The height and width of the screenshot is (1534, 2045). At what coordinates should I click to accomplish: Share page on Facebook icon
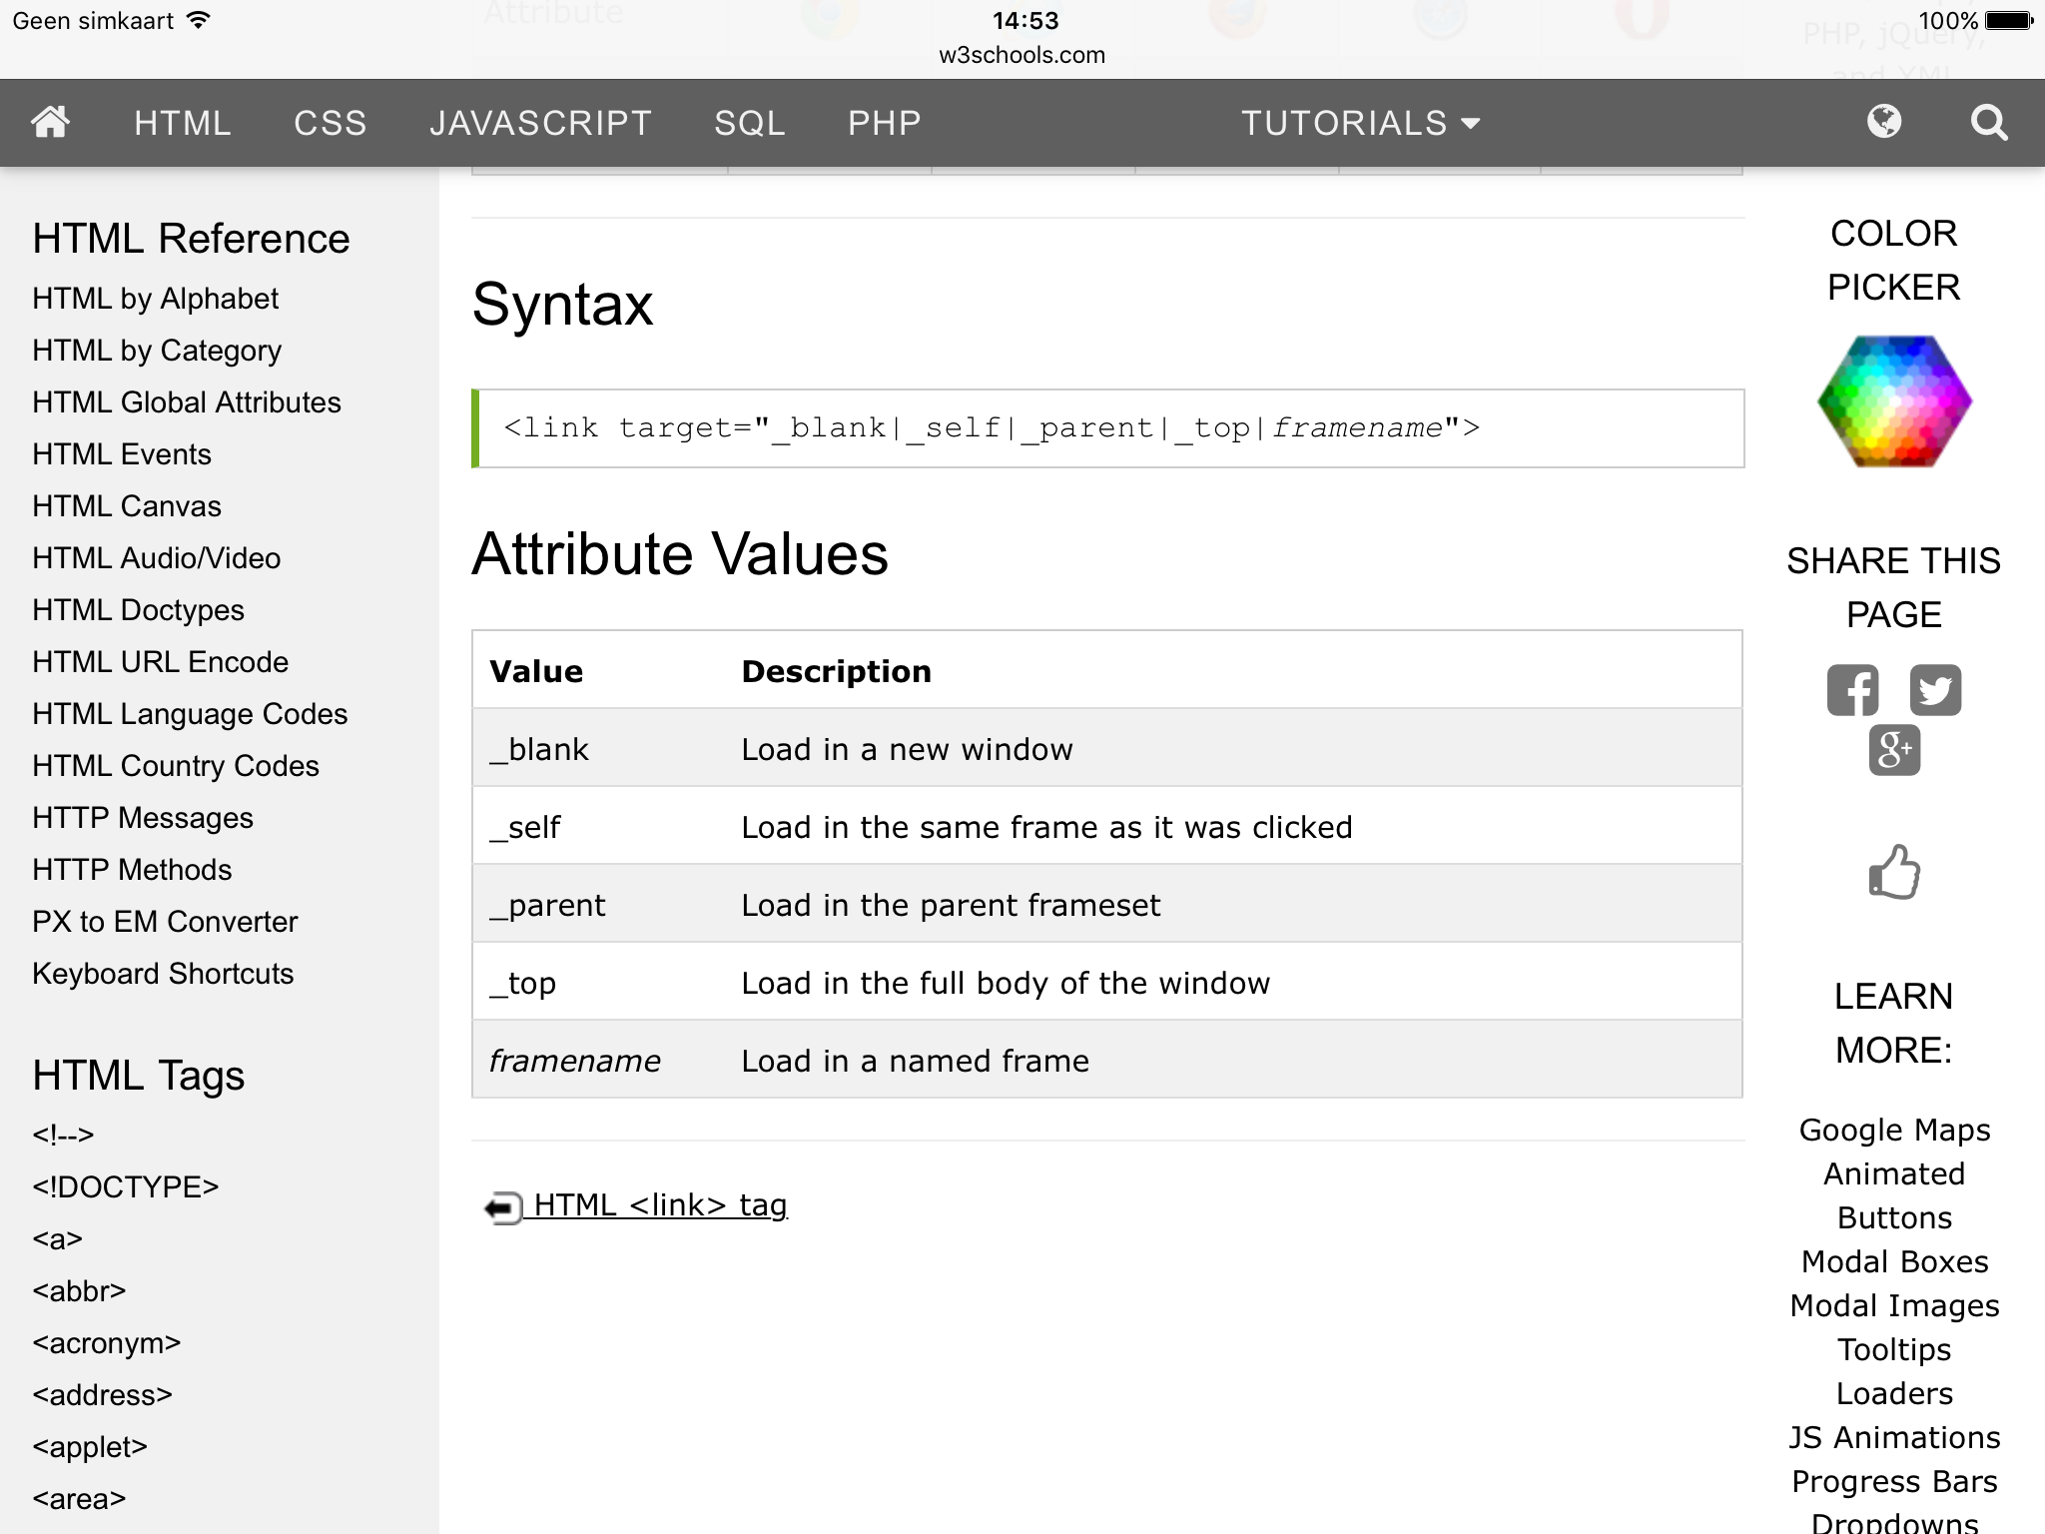1852,690
